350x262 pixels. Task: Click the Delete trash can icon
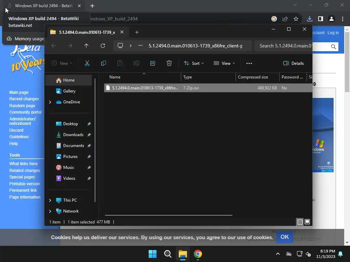pyautogui.click(x=169, y=63)
